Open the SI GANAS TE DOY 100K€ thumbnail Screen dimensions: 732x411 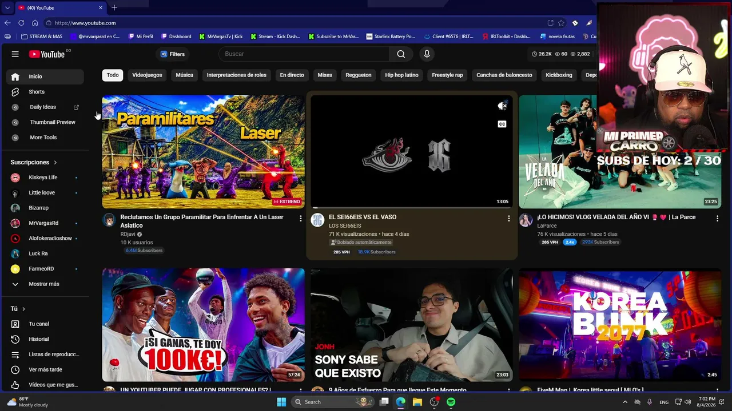coord(203,325)
